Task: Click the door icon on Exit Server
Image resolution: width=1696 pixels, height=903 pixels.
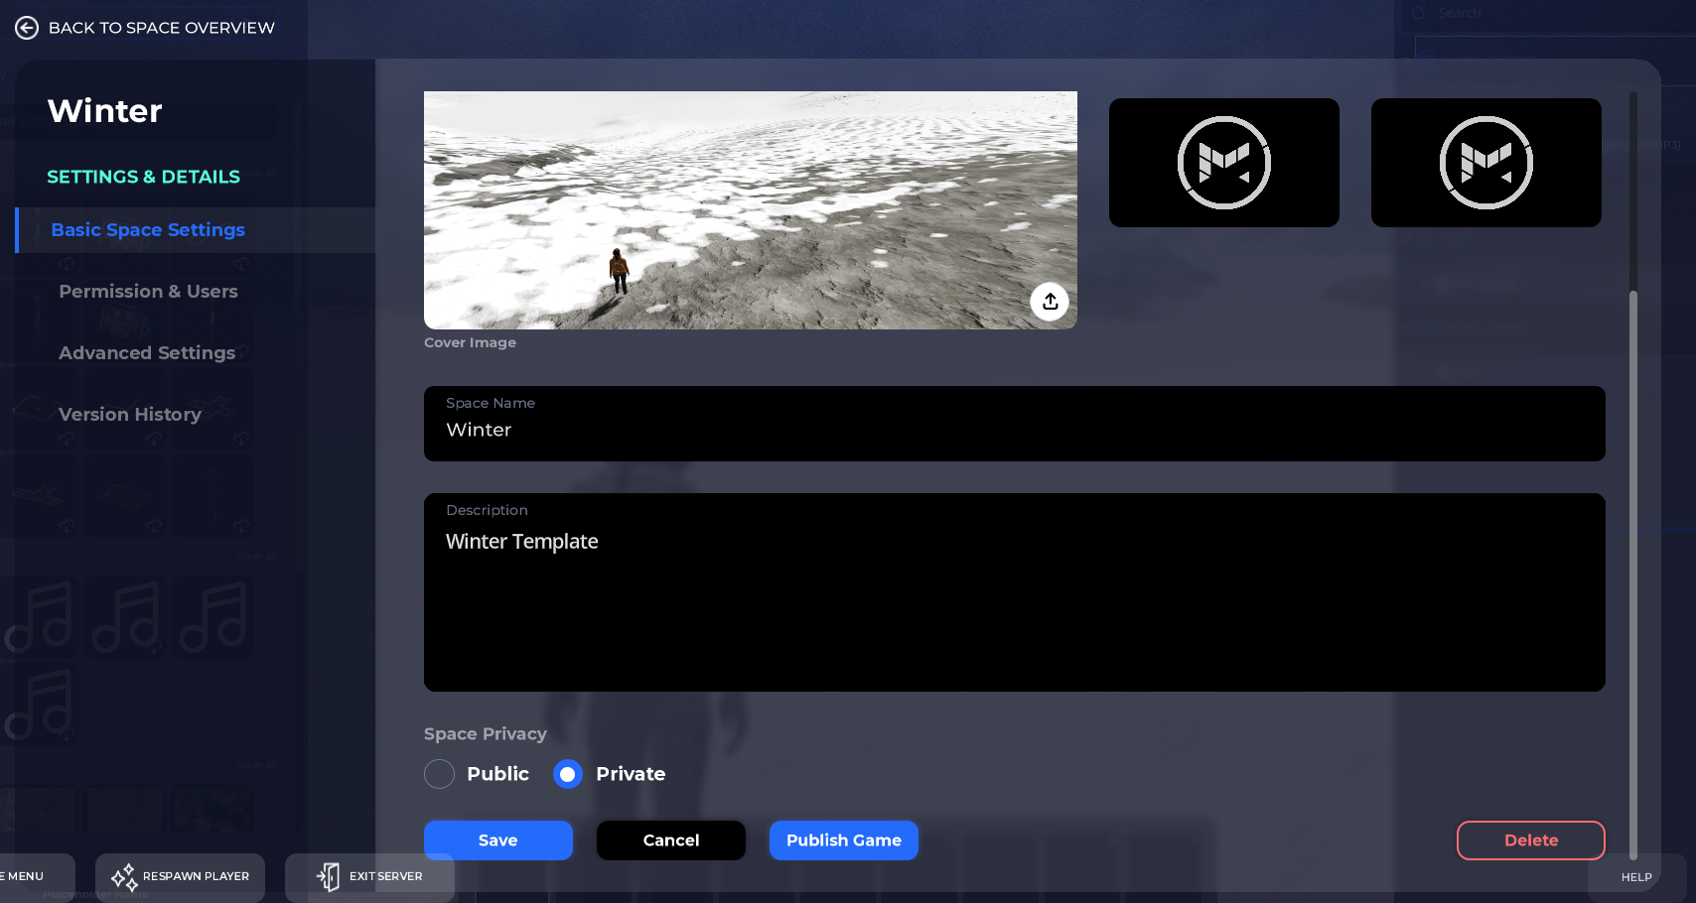Action: click(x=328, y=877)
